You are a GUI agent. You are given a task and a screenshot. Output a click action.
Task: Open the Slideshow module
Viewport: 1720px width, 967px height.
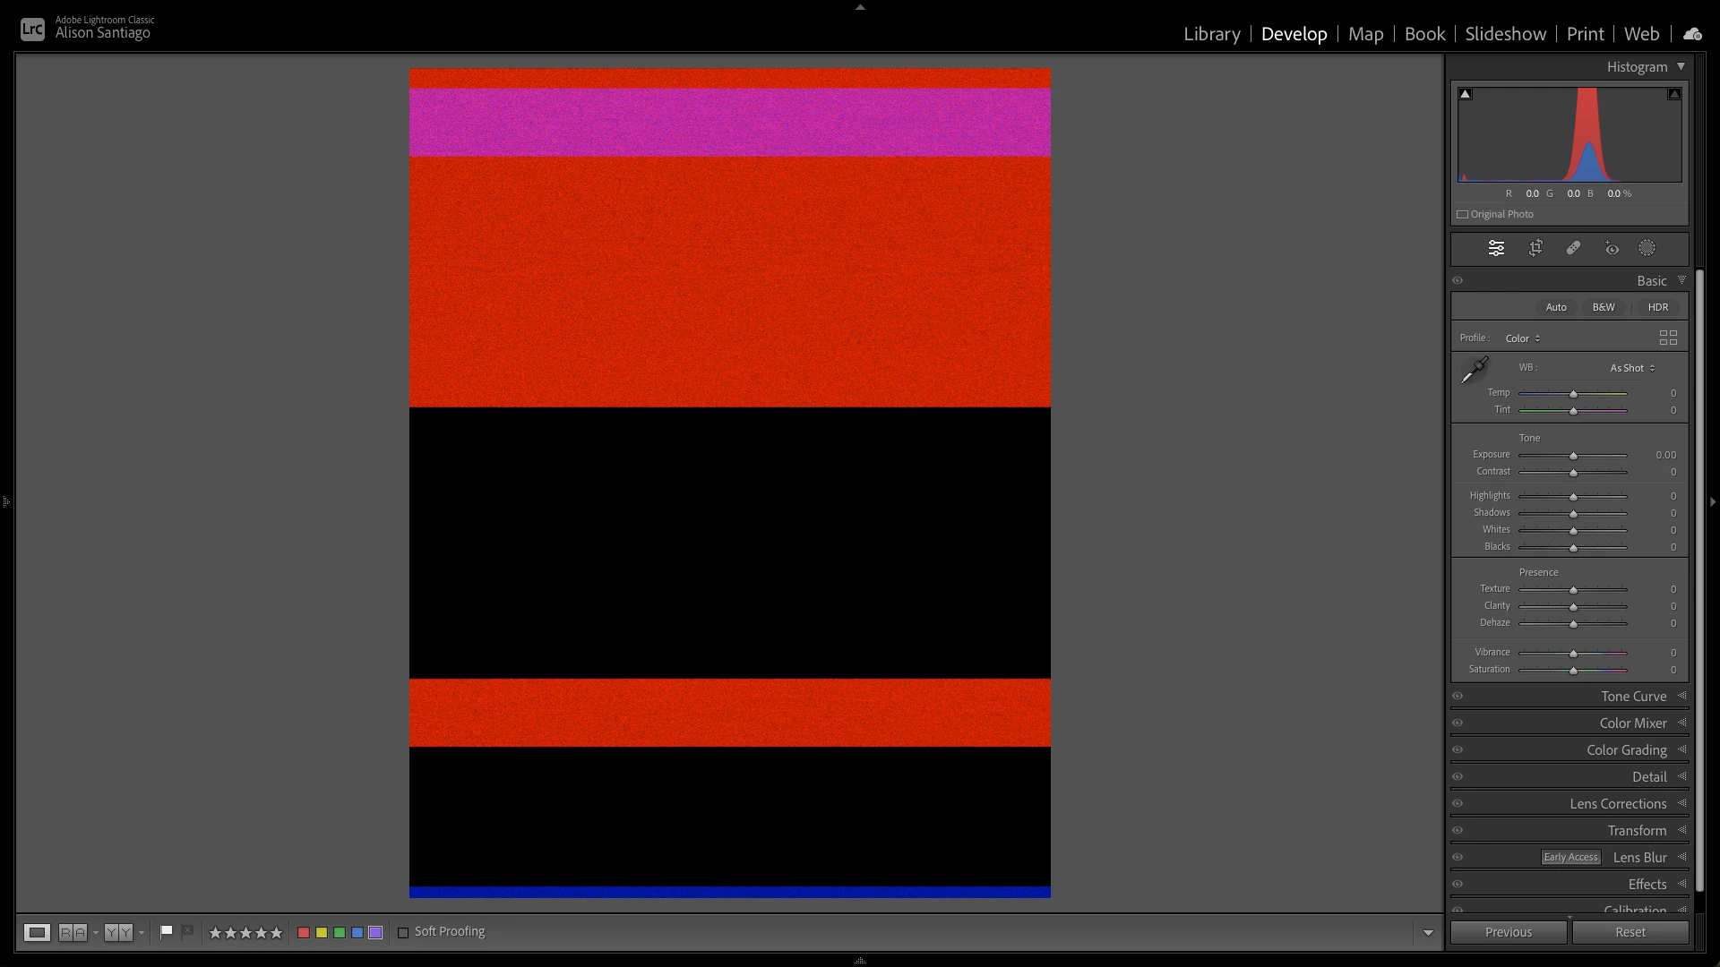[x=1505, y=34]
